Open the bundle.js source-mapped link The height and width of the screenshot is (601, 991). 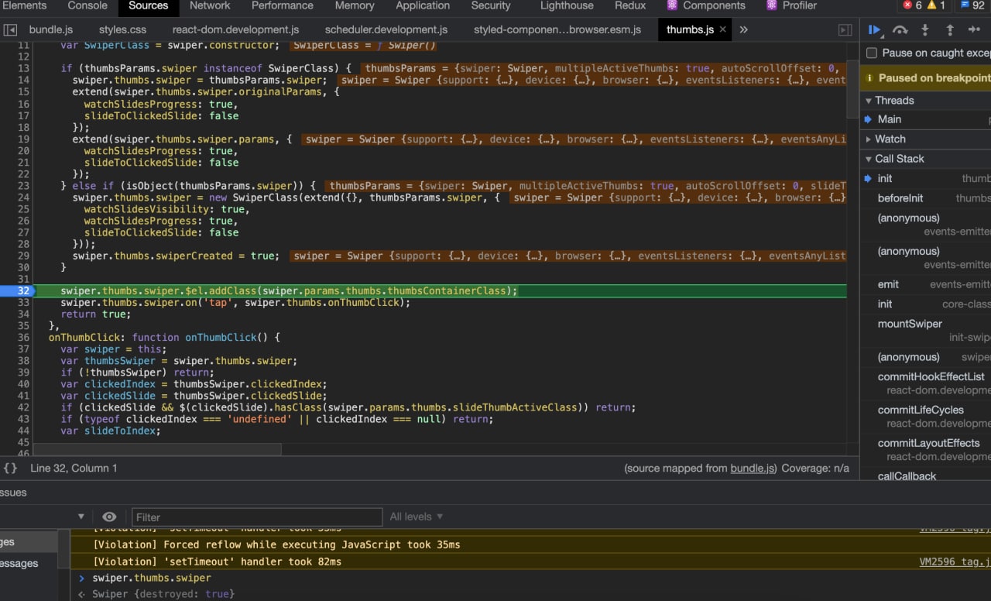(x=753, y=468)
